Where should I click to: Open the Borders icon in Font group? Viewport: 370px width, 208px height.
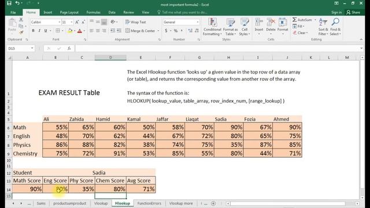(x=58, y=31)
